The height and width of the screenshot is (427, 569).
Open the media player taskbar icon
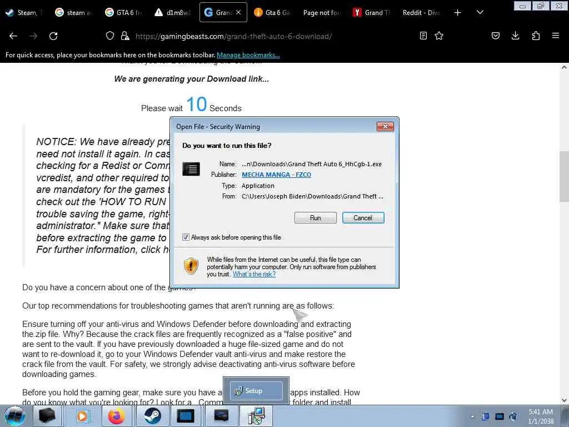pyautogui.click(x=82, y=416)
